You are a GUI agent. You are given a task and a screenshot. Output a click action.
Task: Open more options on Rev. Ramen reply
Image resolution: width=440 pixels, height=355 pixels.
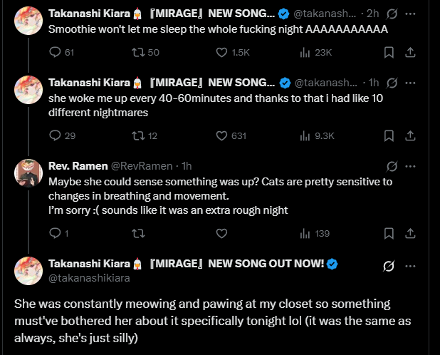[x=410, y=166]
